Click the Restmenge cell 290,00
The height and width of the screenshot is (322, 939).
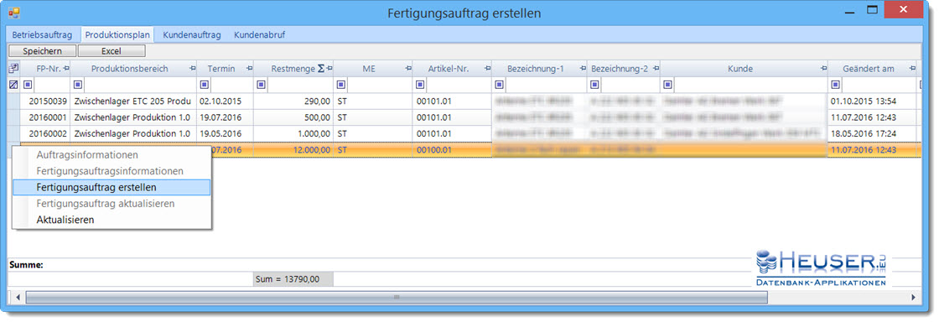[293, 101]
